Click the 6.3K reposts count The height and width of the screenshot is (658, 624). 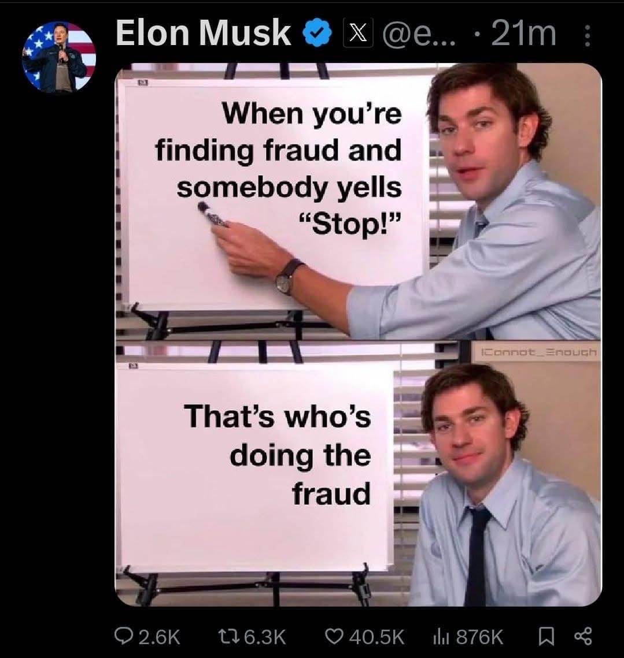[x=265, y=637]
